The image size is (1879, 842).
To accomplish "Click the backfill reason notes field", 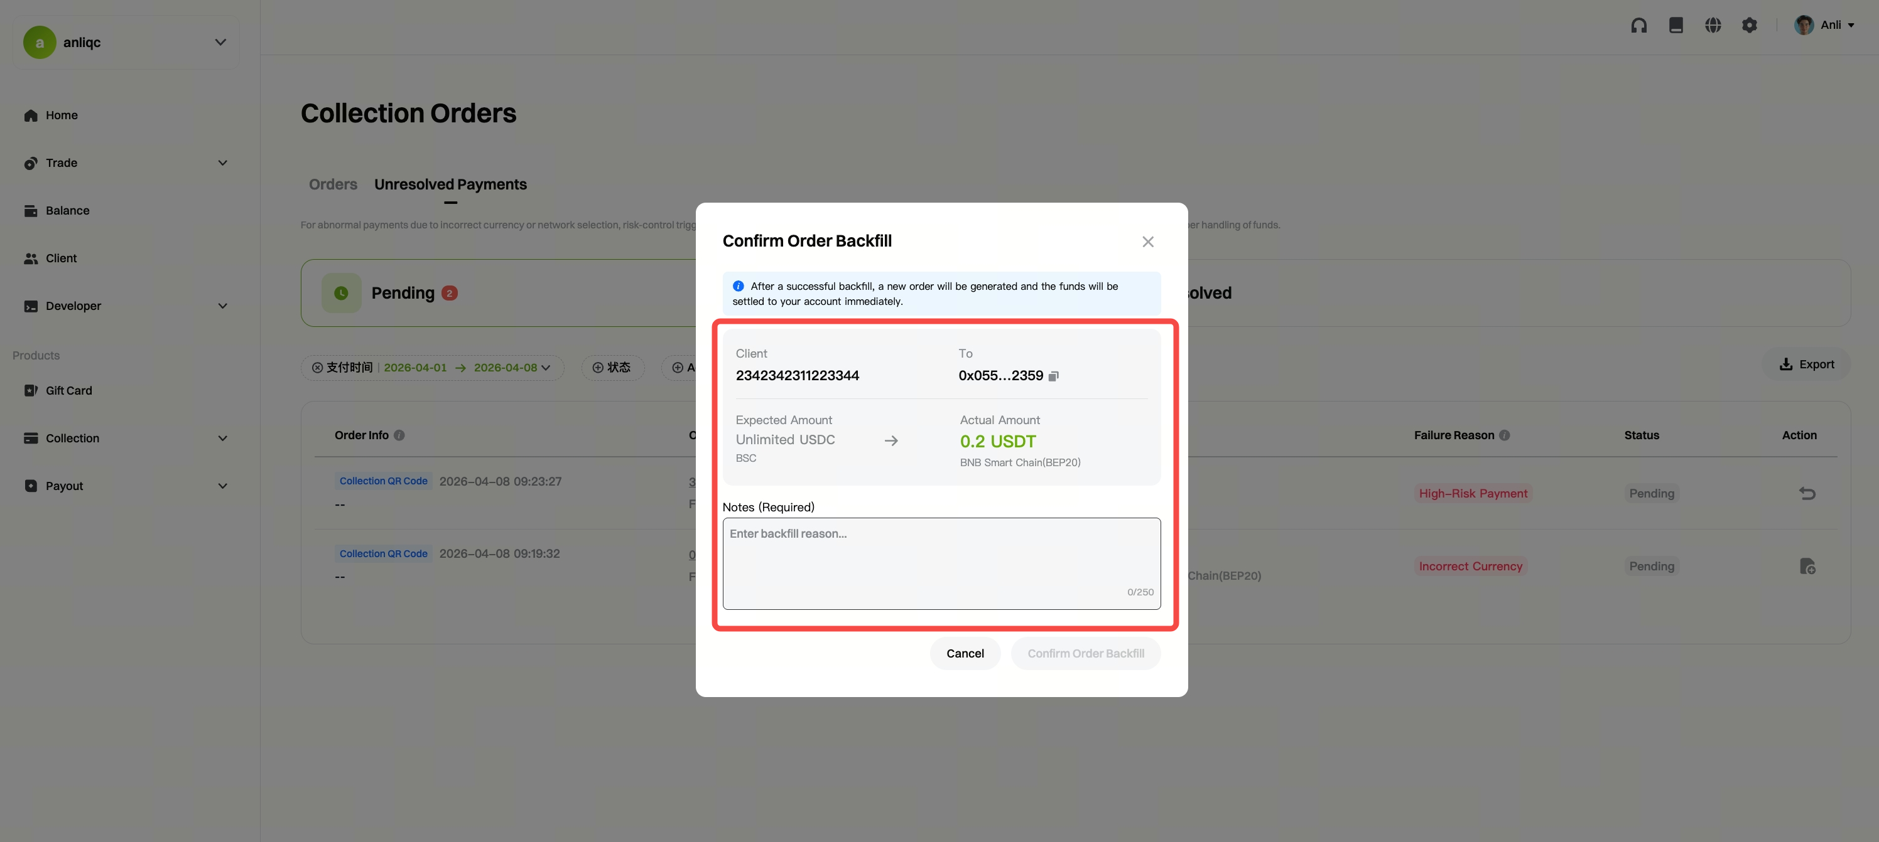I will 941,563.
